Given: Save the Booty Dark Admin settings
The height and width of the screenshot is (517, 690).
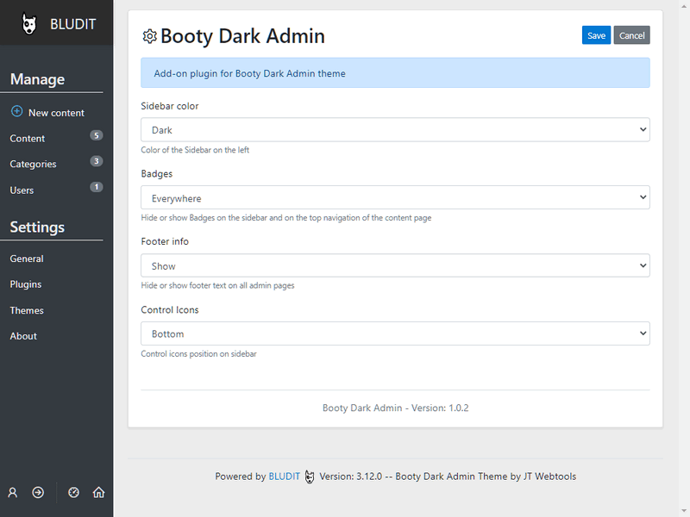Looking at the screenshot, I should [596, 35].
